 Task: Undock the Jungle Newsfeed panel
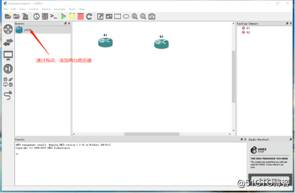(291, 139)
